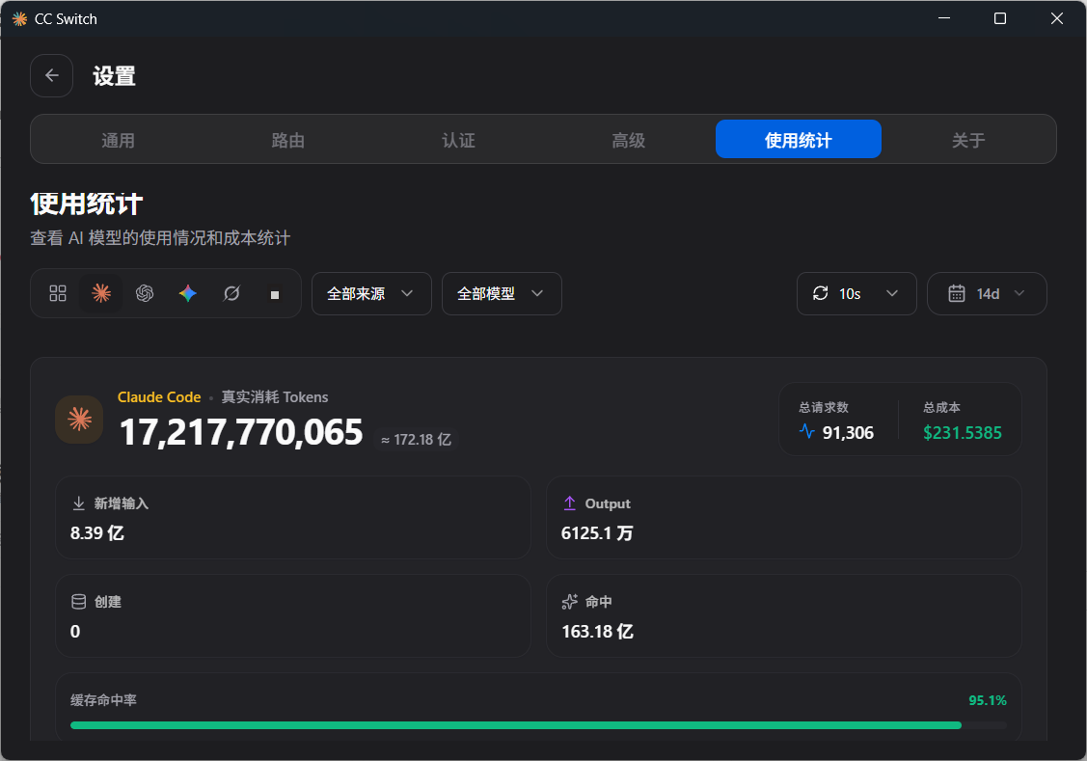Click the upload arrow icon for Output
1087x761 pixels.
[x=569, y=503]
